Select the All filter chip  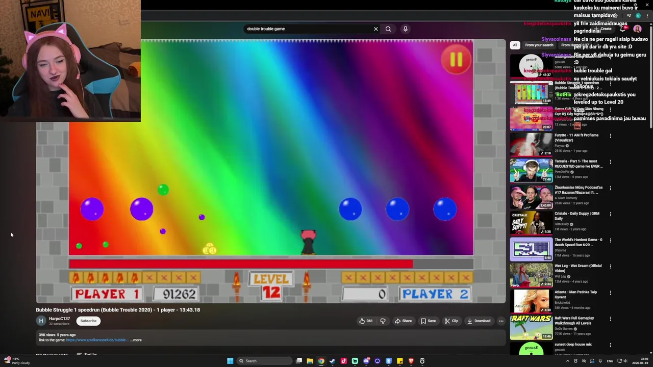pos(515,45)
